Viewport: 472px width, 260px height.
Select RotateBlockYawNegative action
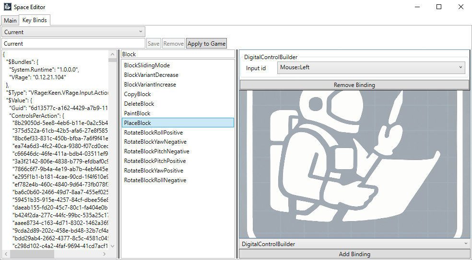point(177,142)
